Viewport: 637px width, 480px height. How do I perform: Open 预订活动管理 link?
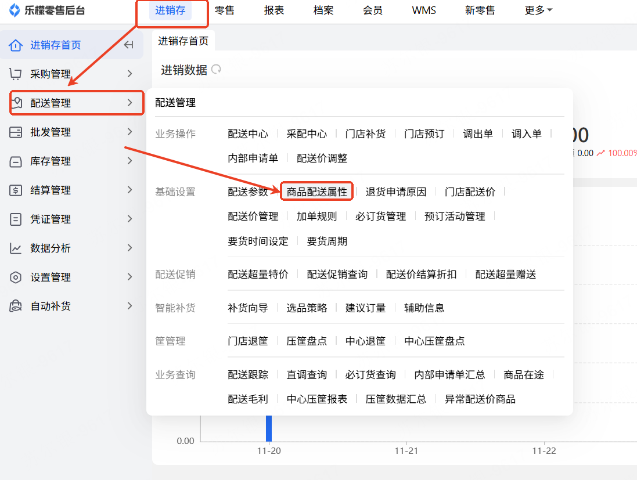[x=455, y=216]
